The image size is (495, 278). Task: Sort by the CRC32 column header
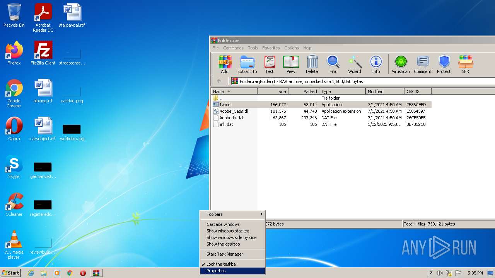(x=418, y=92)
